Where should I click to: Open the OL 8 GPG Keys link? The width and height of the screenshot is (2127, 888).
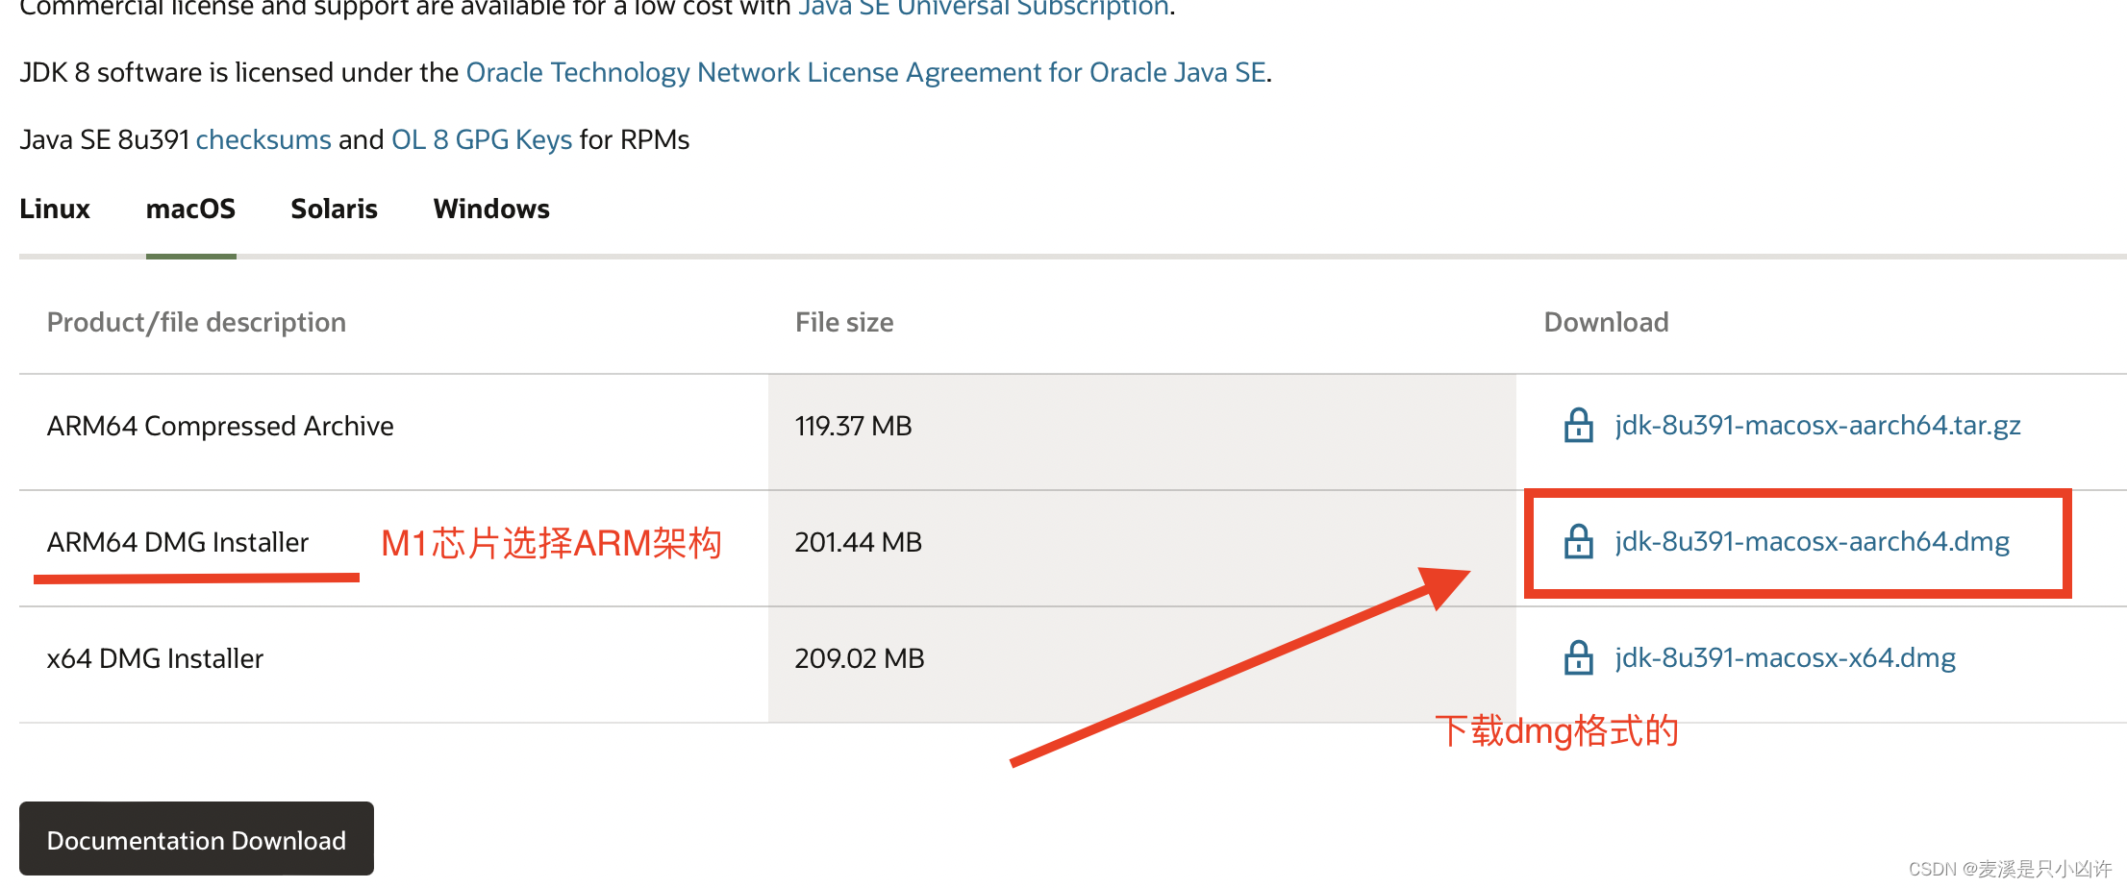(x=481, y=139)
